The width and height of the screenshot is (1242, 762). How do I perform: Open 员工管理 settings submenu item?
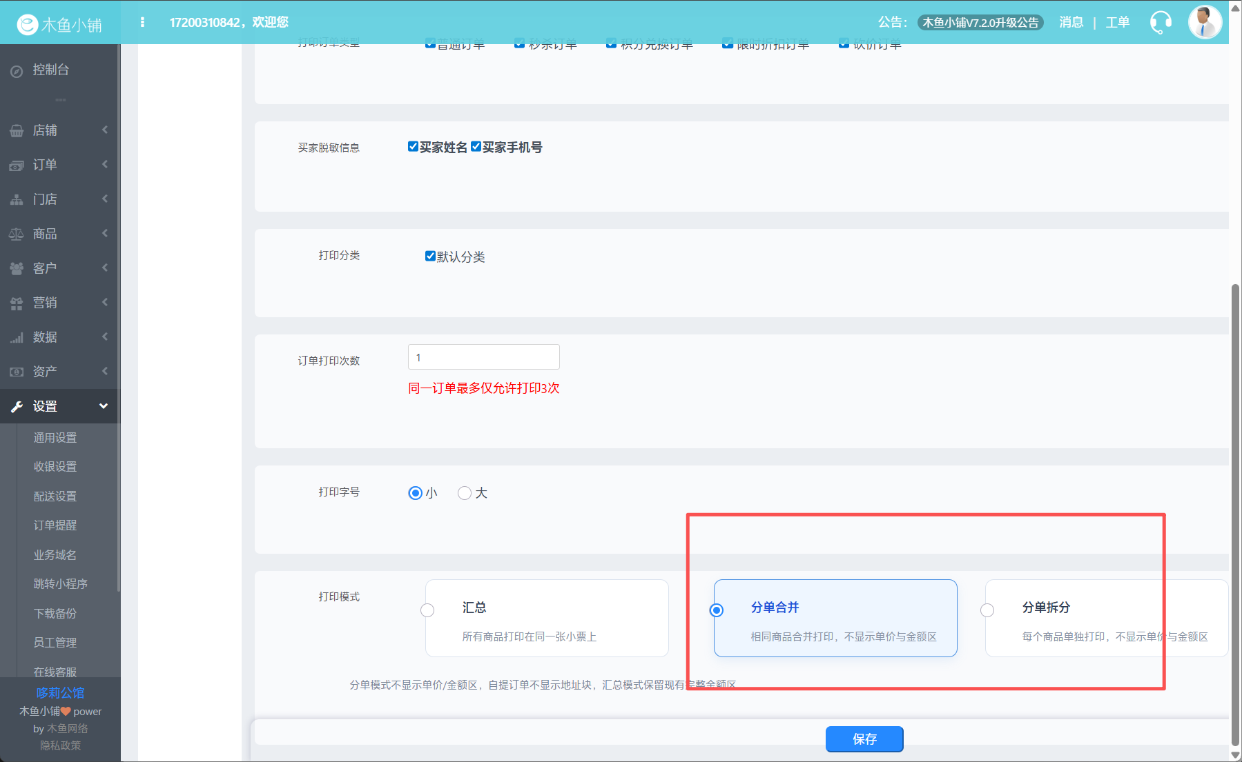(x=55, y=643)
